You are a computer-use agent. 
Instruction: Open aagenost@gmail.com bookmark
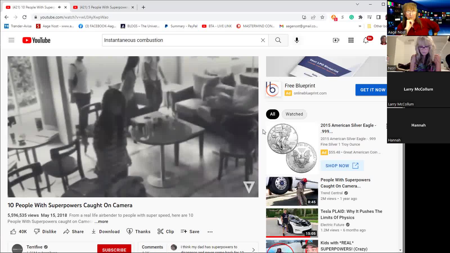pos(298,26)
